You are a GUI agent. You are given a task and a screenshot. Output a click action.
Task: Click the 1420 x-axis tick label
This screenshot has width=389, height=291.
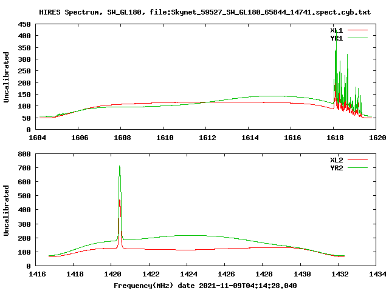[x=113, y=274]
